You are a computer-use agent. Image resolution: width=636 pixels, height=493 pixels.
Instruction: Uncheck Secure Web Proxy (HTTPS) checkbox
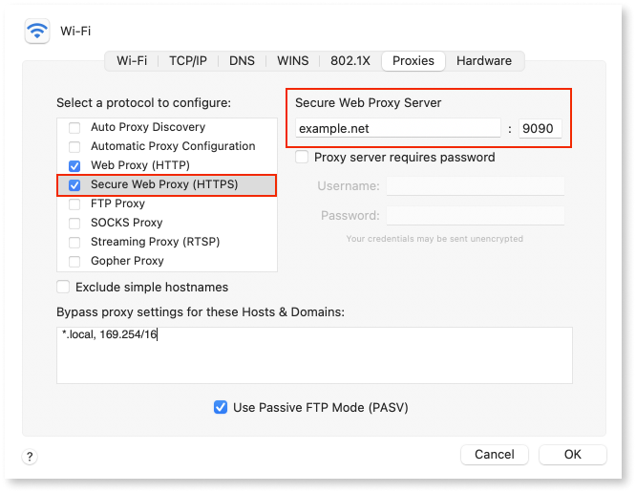(x=74, y=184)
